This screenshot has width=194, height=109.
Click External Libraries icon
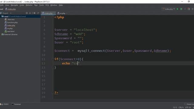pyautogui.click(x=3, y=34)
